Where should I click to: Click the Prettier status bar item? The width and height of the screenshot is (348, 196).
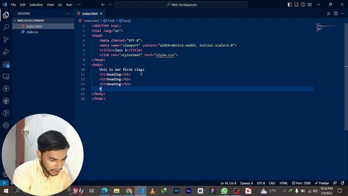click(x=322, y=183)
